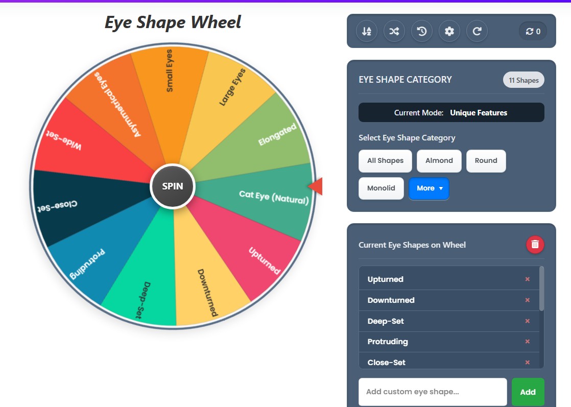Click the Select Eye Shape Category label
This screenshot has width=571, height=407.
click(x=407, y=138)
